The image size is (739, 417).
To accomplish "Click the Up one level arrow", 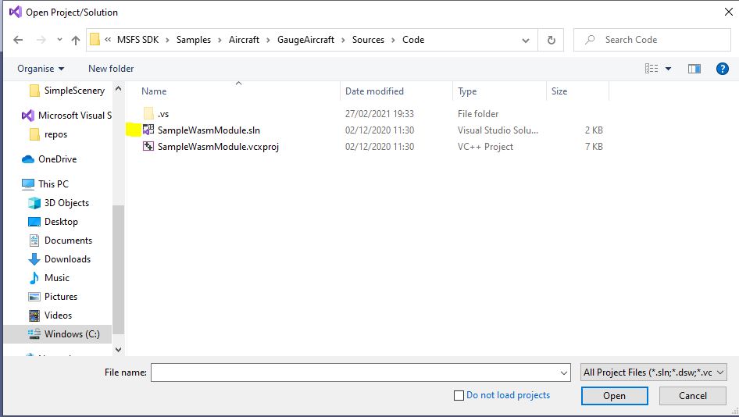I will 76,40.
